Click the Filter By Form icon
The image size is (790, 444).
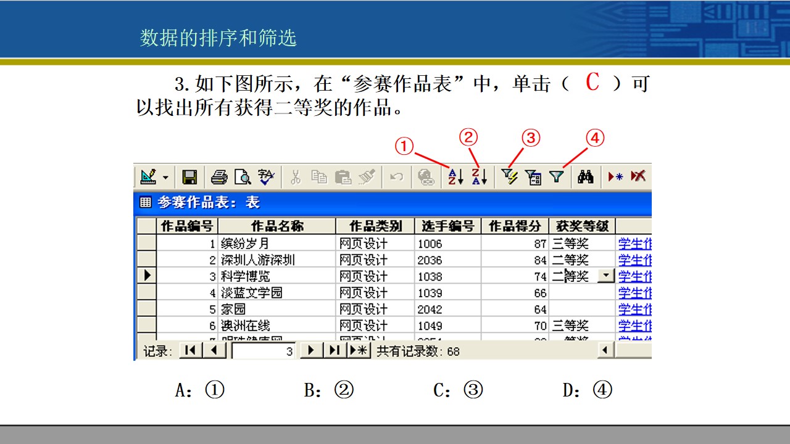click(x=533, y=178)
